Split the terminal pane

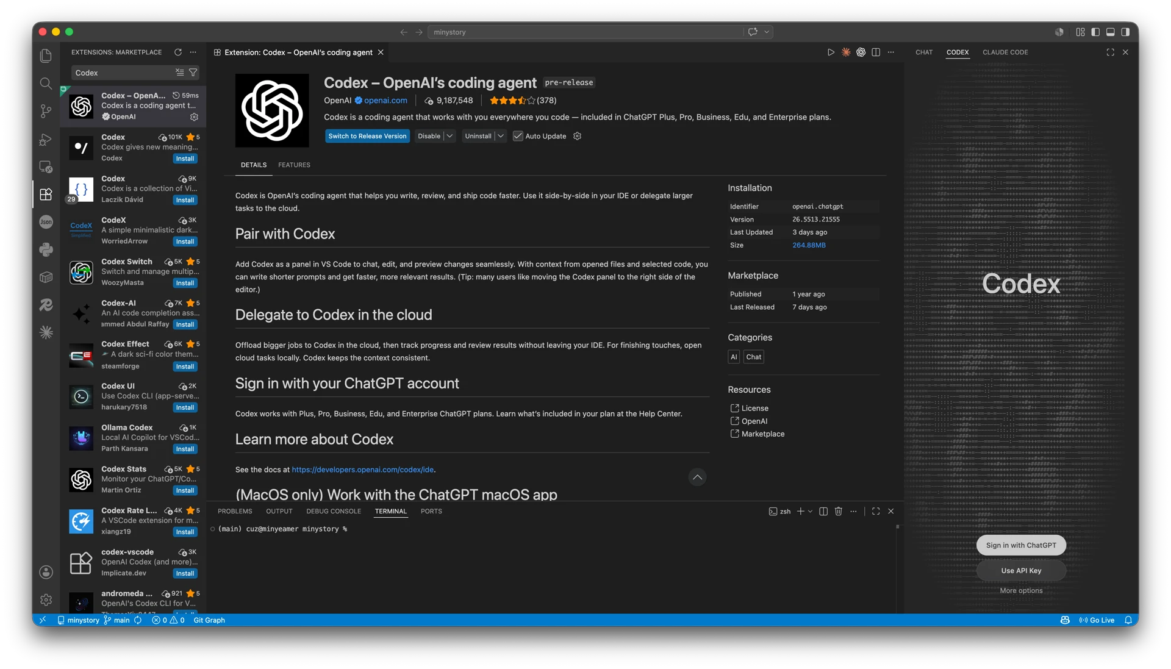pos(823,512)
